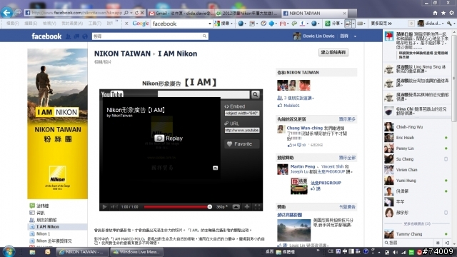Open the Google toolbar search box dropdown

(209, 24)
